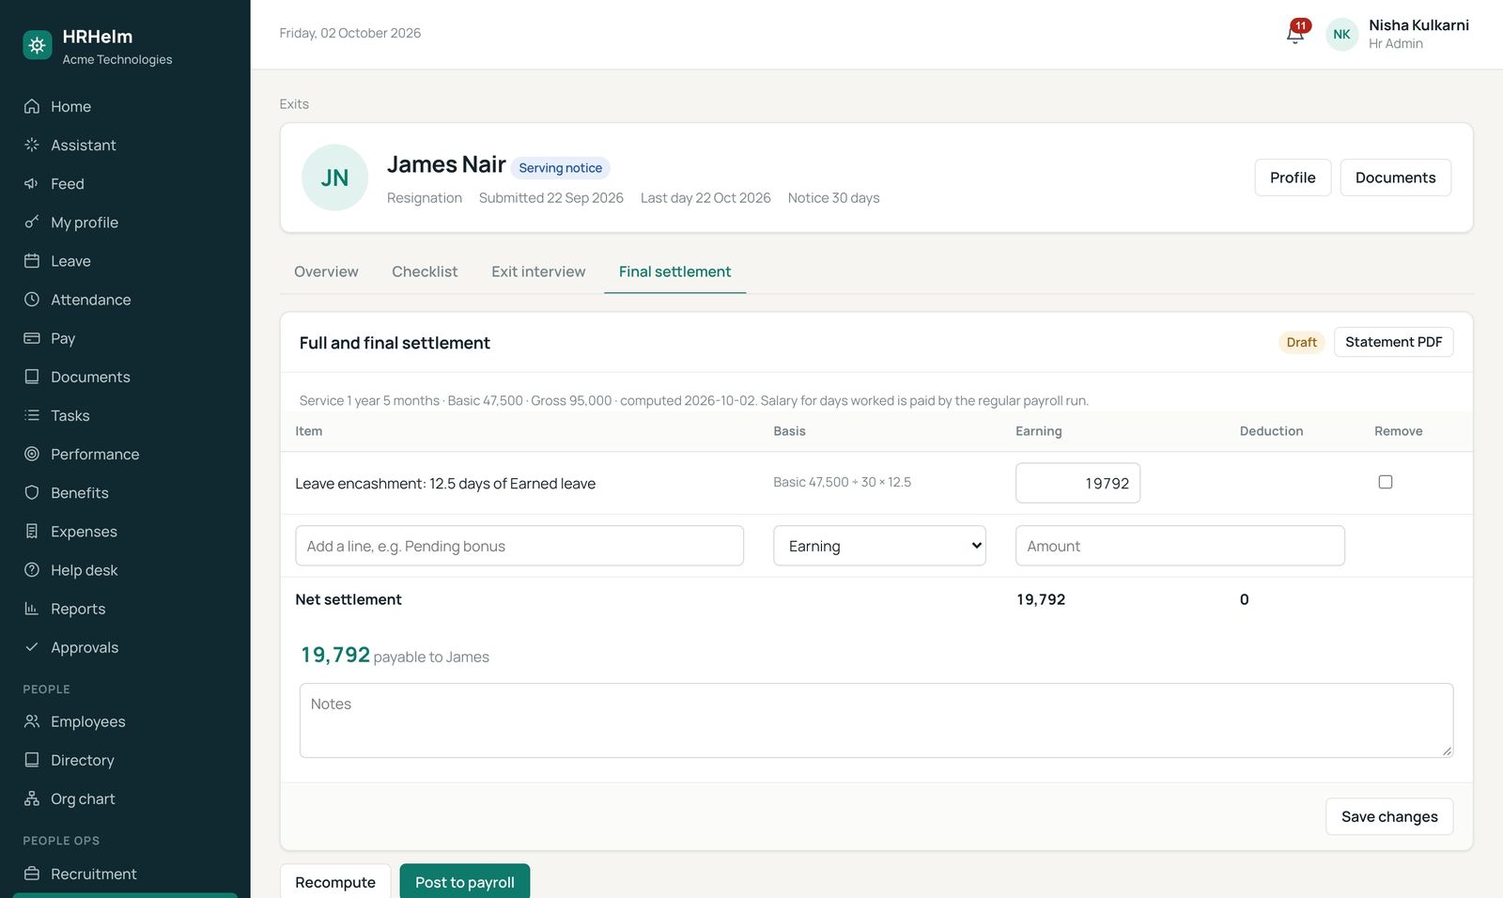Open Help desk question-mark icon
1503x898 pixels.
(x=32, y=569)
